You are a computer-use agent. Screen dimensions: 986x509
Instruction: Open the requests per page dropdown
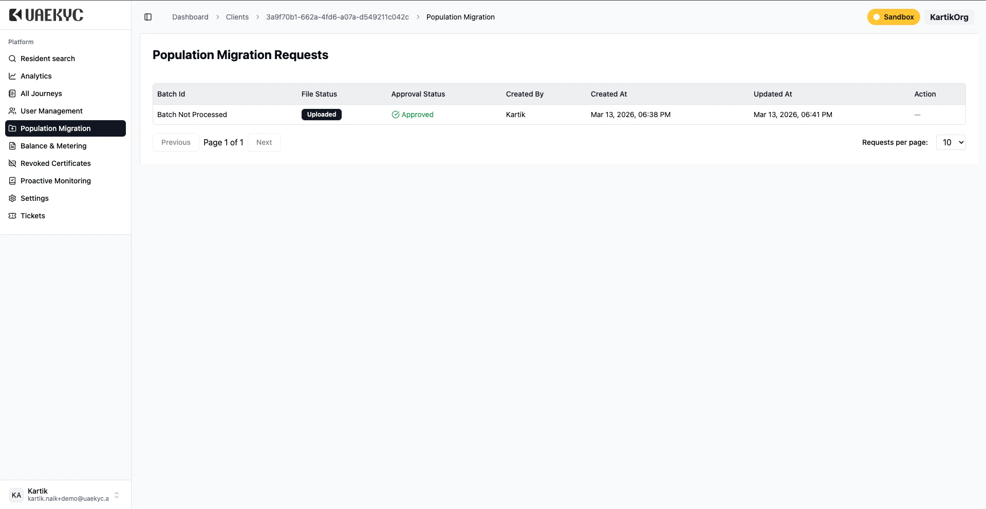[x=951, y=142]
